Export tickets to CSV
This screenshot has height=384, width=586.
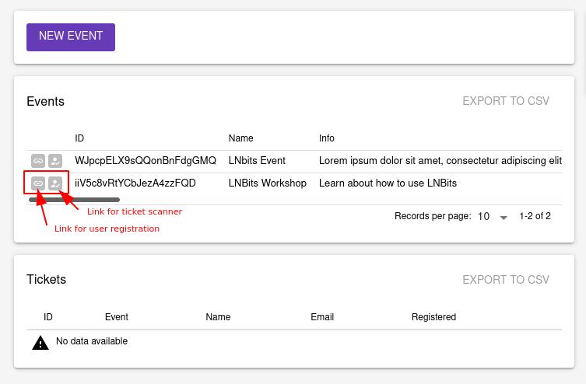coord(505,280)
